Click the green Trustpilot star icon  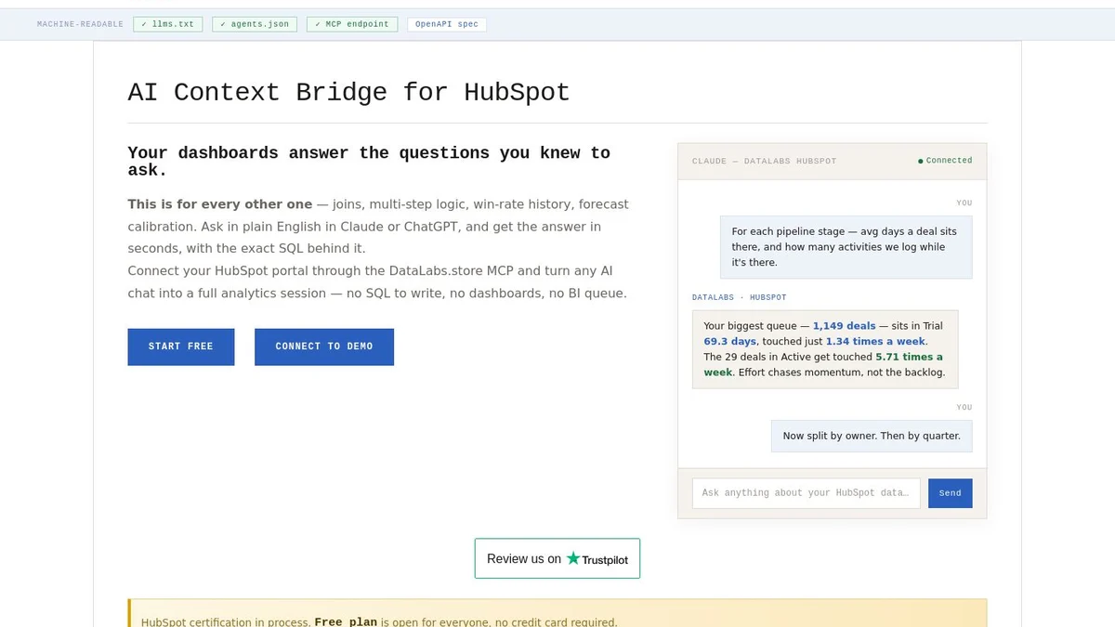(573, 558)
